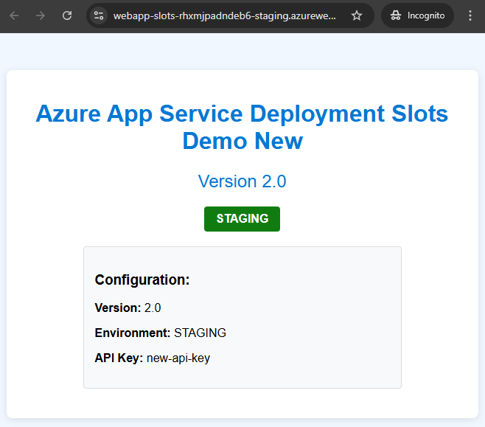The image size is (485, 427).
Task: Click the 'API Key: new-api-key' line
Action: coord(152,358)
